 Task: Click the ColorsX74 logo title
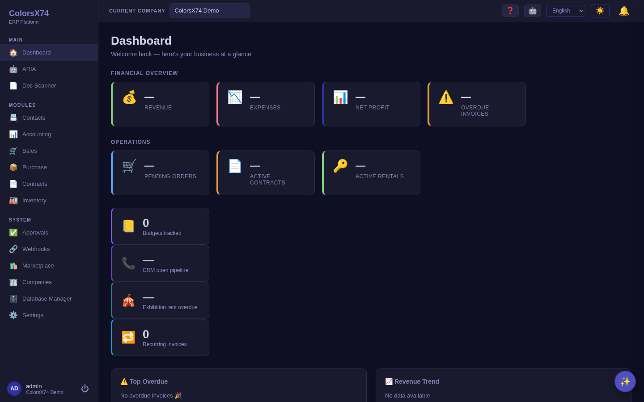pyautogui.click(x=29, y=13)
